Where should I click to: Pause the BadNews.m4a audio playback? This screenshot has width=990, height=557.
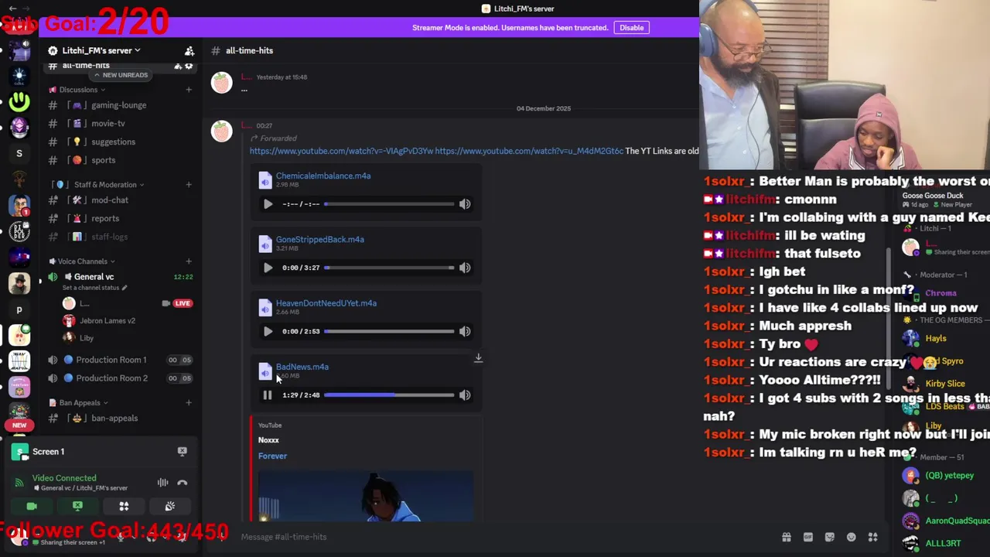pos(268,395)
